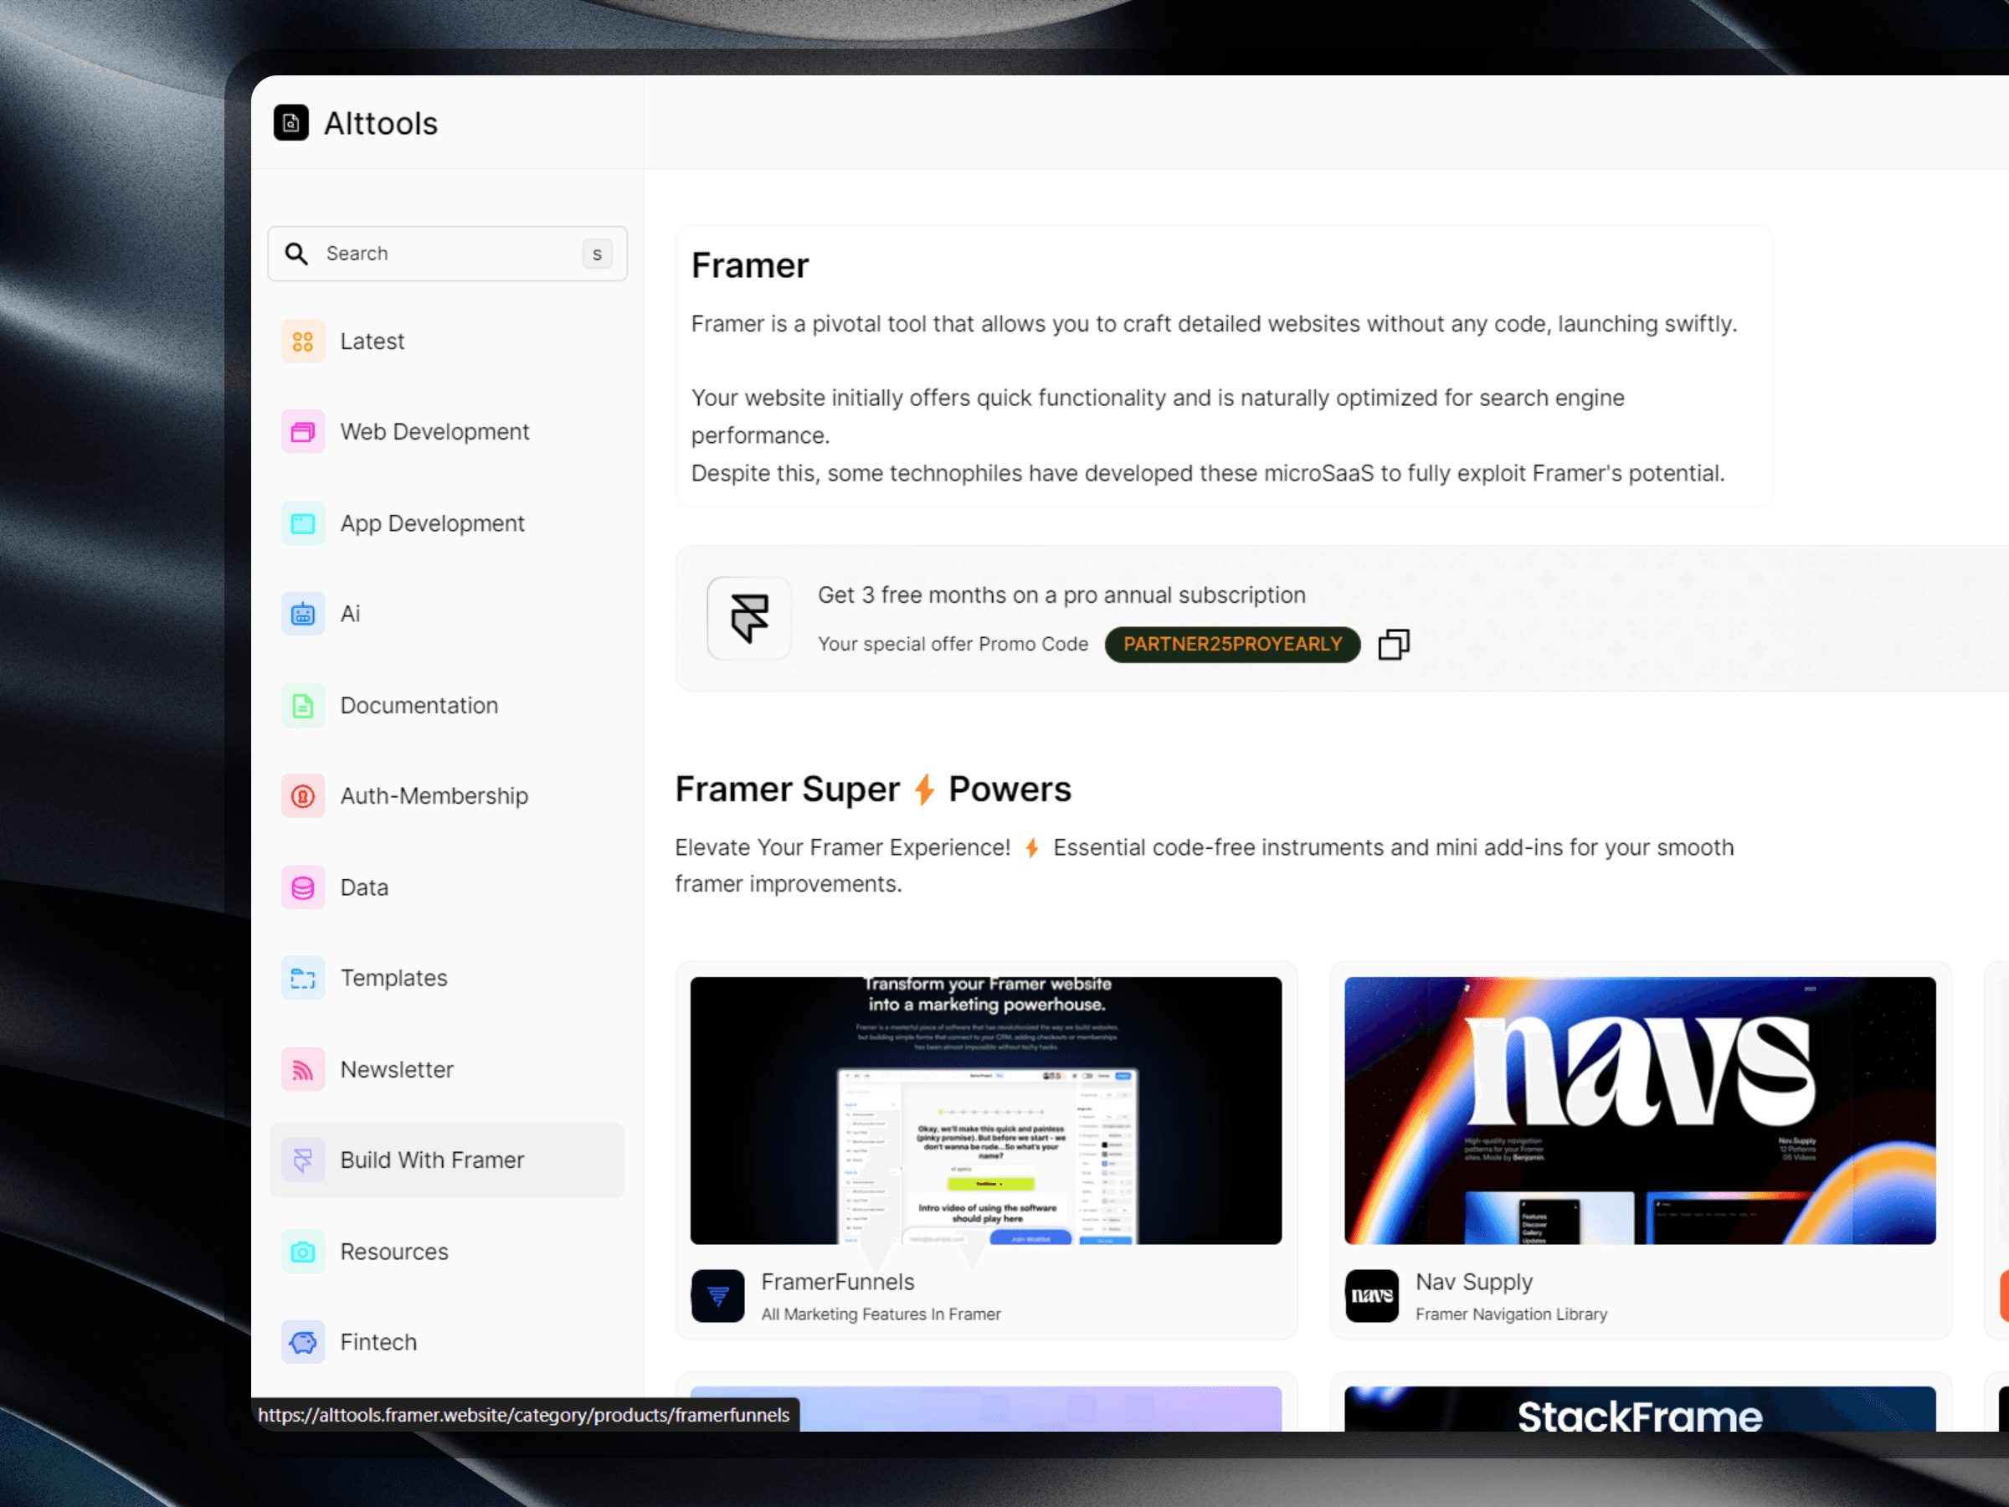Image resolution: width=2009 pixels, height=1507 pixels.
Task: Select the Resources sidebar item
Action: [x=394, y=1251]
